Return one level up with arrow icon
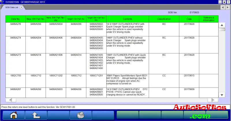This screenshot has height=121, width=231. pyautogui.click(x=36, y=115)
